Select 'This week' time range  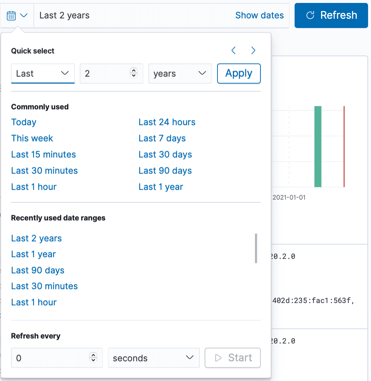pos(32,138)
